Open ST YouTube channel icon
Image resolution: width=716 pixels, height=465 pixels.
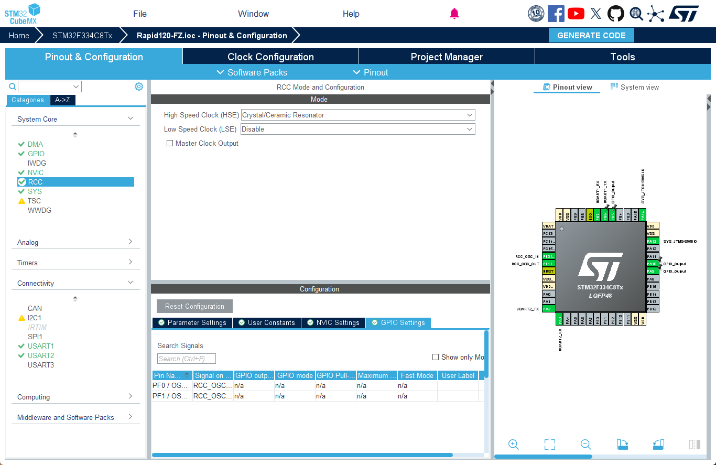click(576, 14)
